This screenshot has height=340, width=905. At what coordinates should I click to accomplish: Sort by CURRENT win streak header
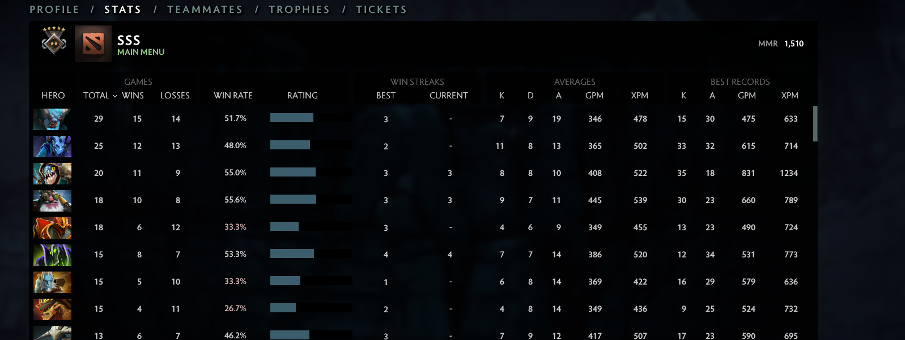tap(449, 96)
